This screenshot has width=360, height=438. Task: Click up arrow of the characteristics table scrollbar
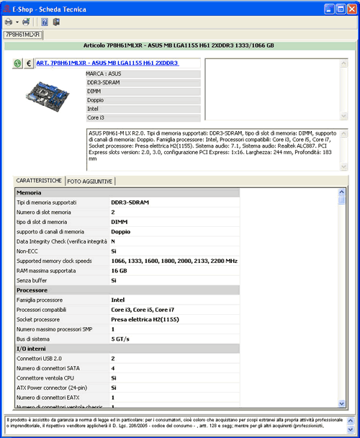click(x=341, y=192)
